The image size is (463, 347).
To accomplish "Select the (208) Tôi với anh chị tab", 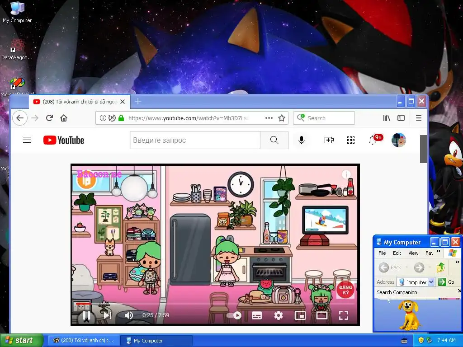I will pyautogui.click(x=80, y=102).
